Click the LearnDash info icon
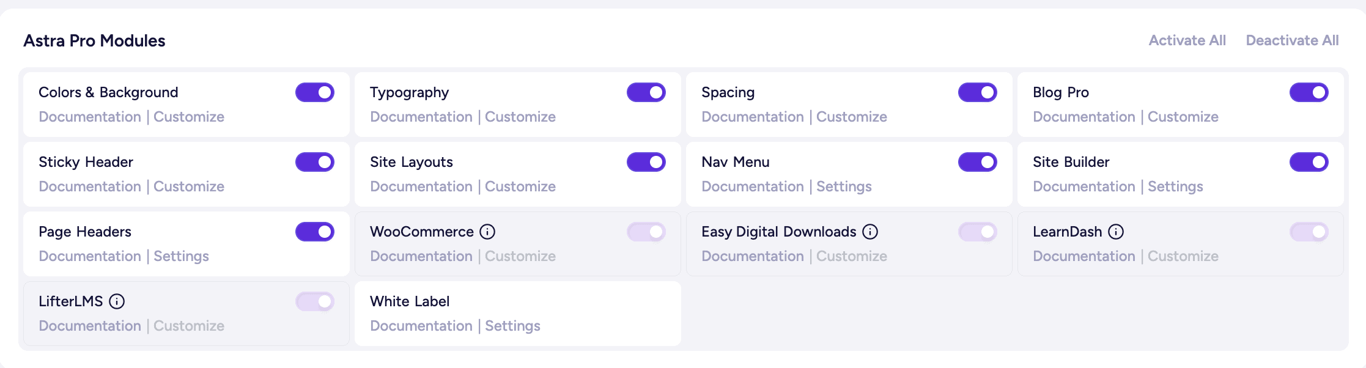Screen dimensions: 1366x368 point(1116,232)
